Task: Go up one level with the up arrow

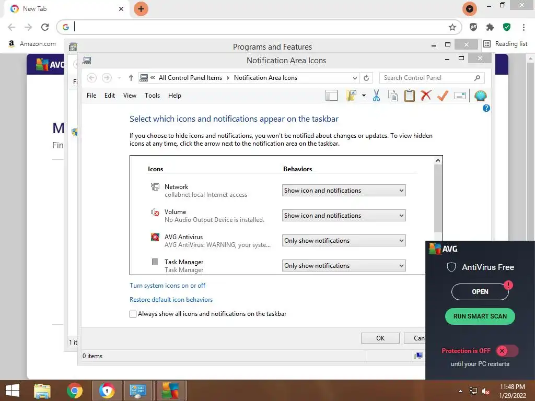Action: click(x=131, y=78)
